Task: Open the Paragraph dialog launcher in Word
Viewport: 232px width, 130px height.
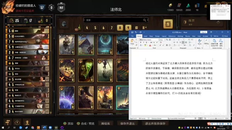Action: click(195, 48)
